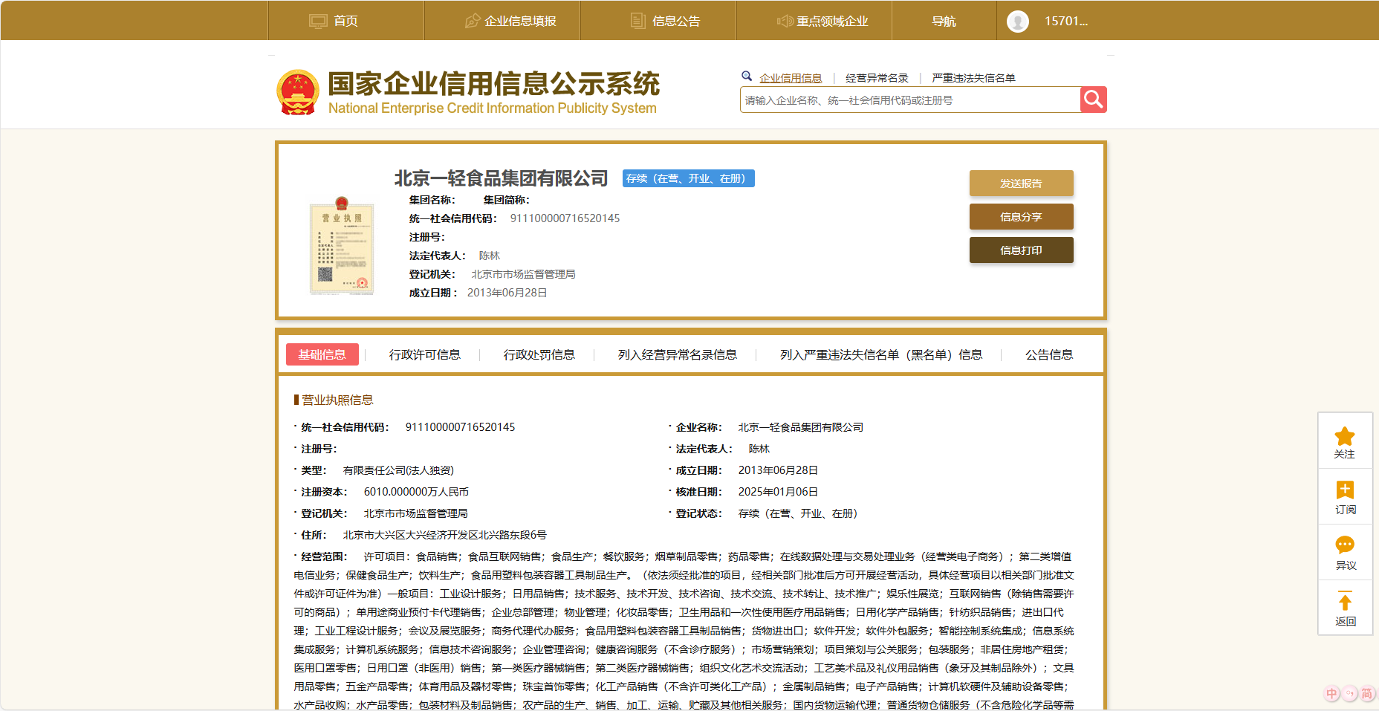Open the business license thumbnail image
This screenshot has width=1379, height=711.
[x=342, y=247]
